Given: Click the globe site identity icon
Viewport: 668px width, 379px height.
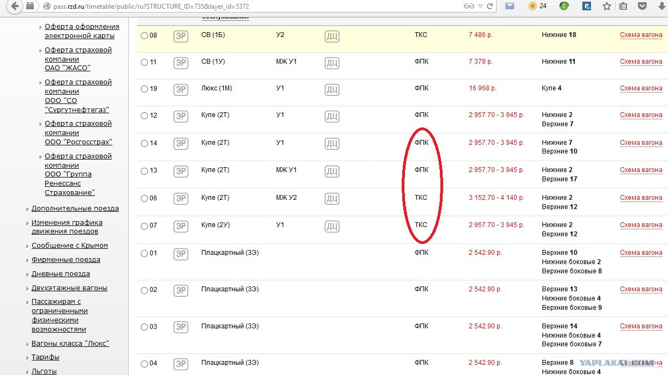Looking at the screenshot, I should pyautogui.click(x=46, y=7).
